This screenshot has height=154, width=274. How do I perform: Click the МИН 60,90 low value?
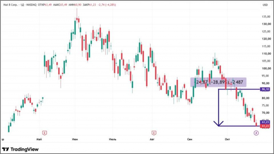(x=75, y=5)
